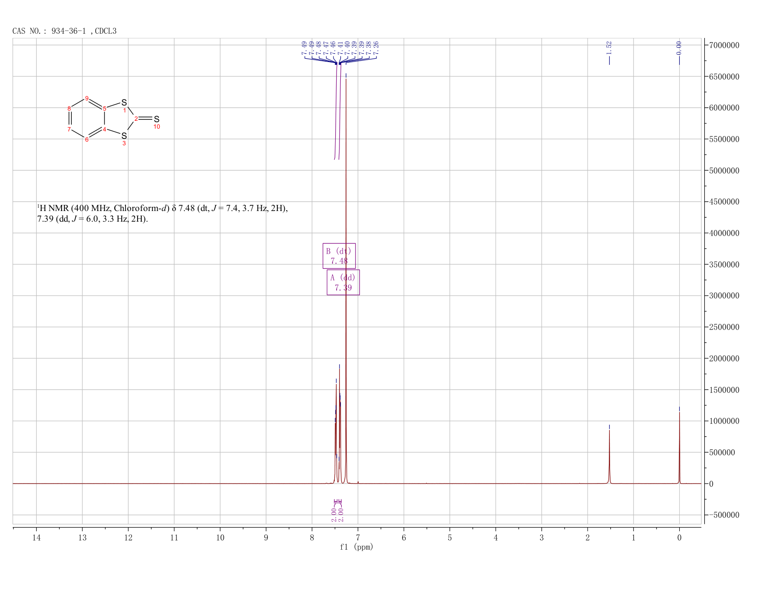Image resolution: width=764 pixels, height=590 pixels.
Task: Click the sulfur atom labeled 1 in the structure
Action: coord(124,102)
